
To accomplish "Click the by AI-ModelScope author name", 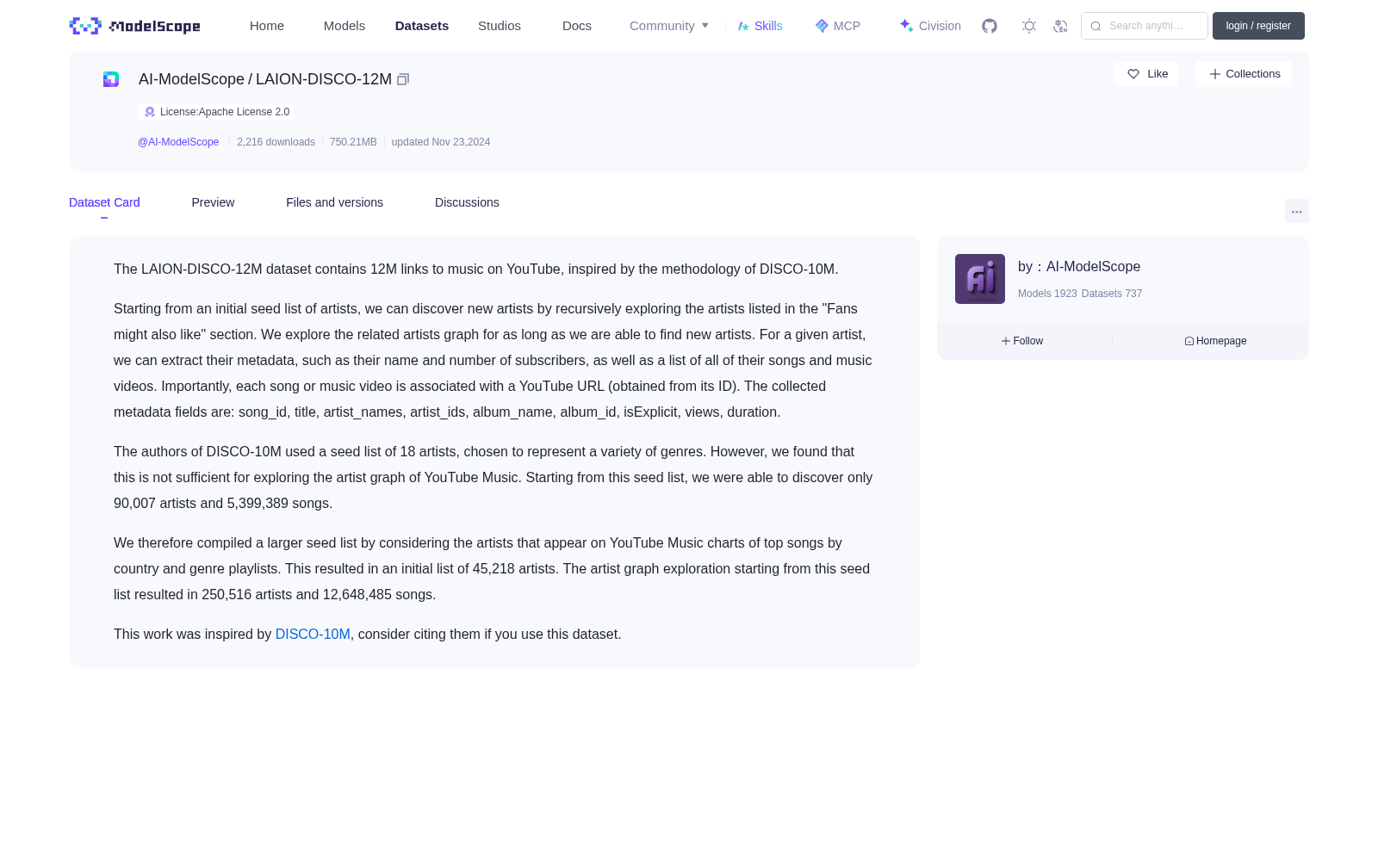I will pyautogui.click(x=1093, y=267).
